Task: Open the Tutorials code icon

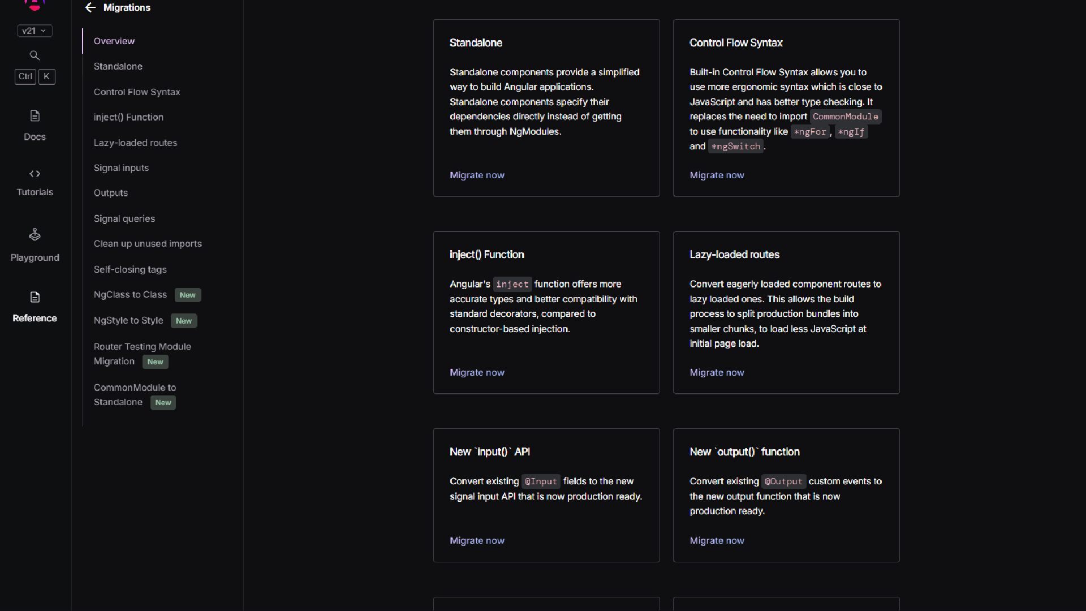Action: tap(35, 174)
